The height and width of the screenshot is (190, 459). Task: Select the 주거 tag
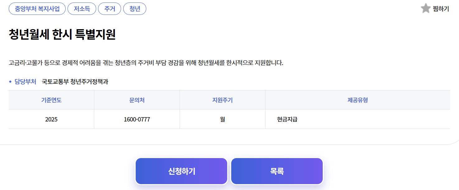pyautogui.click(x=109, y=9)
